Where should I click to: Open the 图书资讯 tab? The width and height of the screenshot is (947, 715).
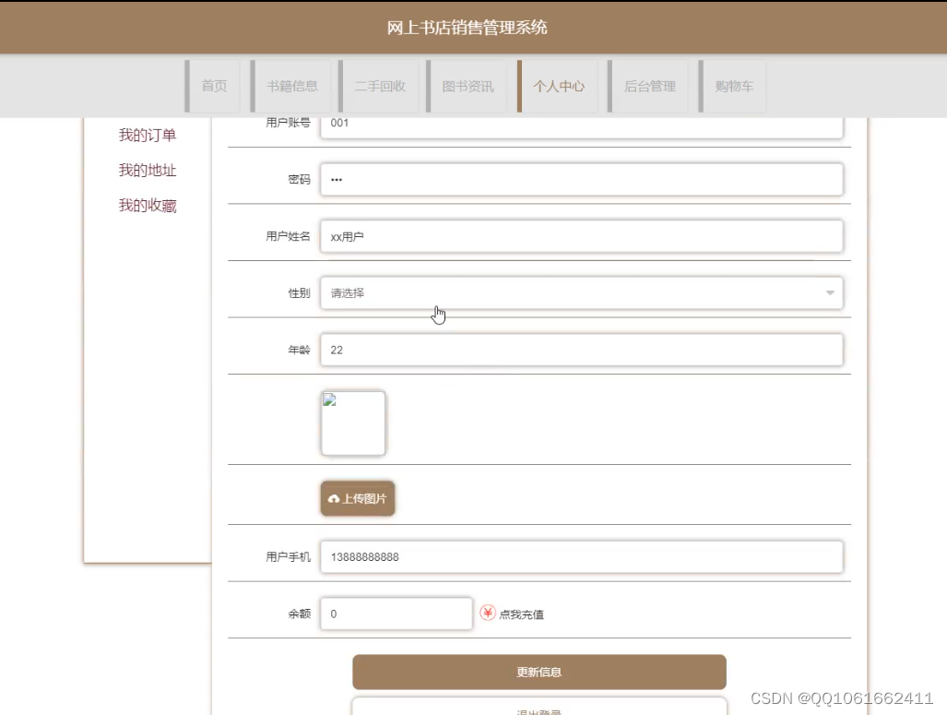click(x=468, y=86)
